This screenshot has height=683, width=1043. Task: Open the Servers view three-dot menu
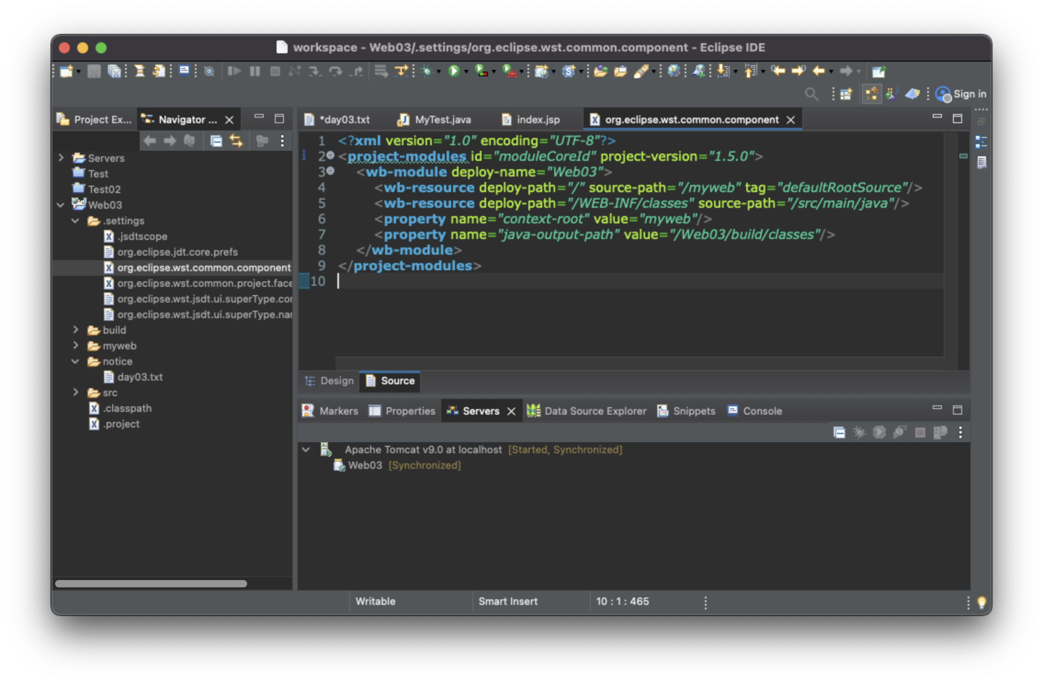(x=960, y=433)
